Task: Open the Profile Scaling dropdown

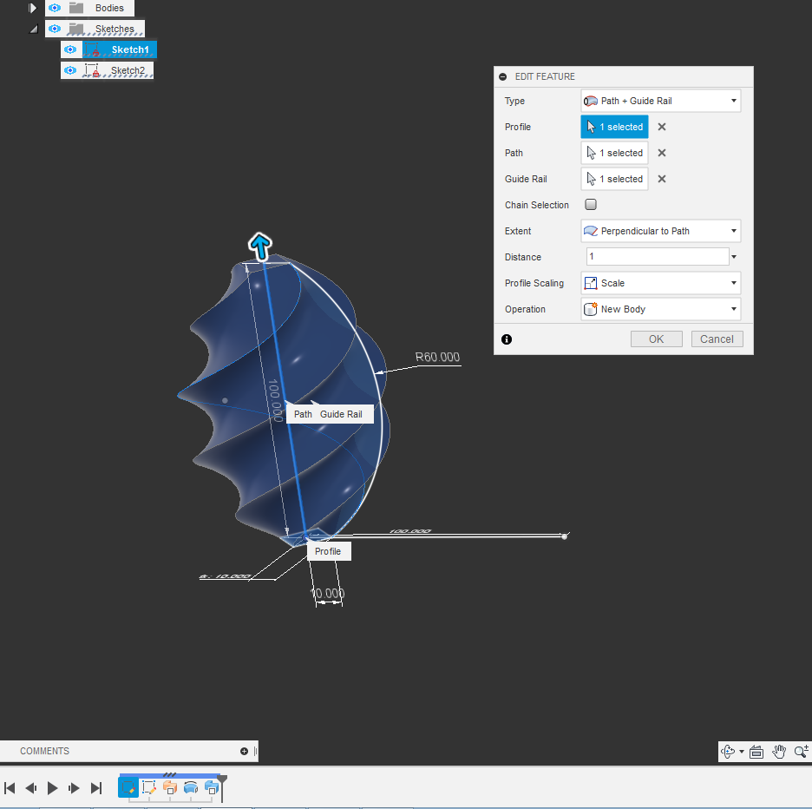Action: click(x=660, y=282)
